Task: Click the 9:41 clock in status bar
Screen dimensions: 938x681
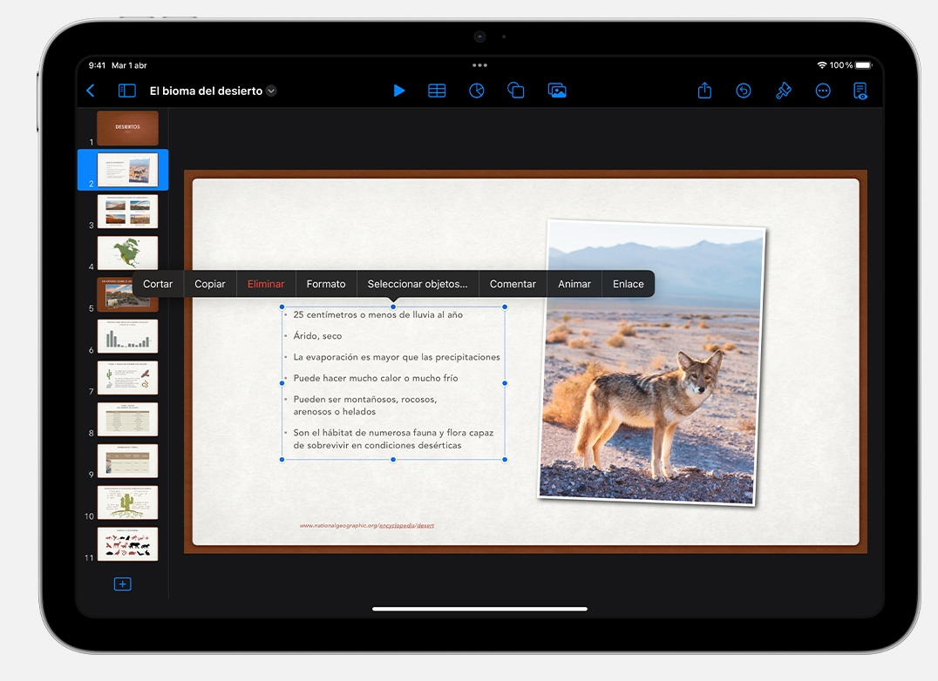Action: [97, 65]
